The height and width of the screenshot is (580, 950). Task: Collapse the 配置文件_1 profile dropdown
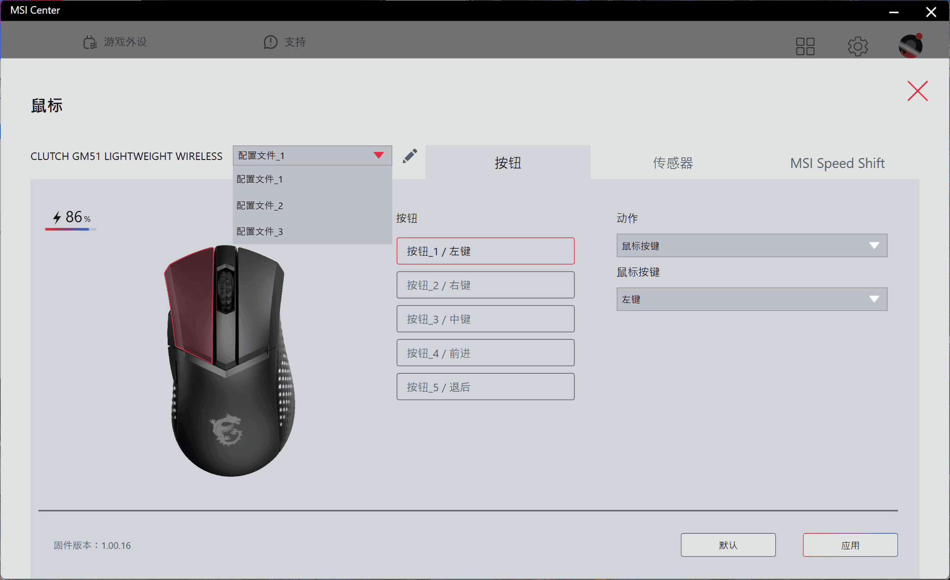(312, 155)
